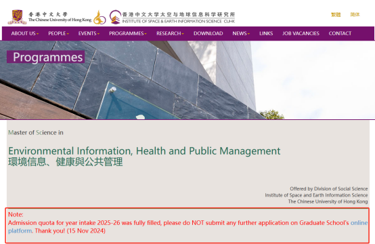Expand the PEOPLE dropdown menu

click(59, 33)
